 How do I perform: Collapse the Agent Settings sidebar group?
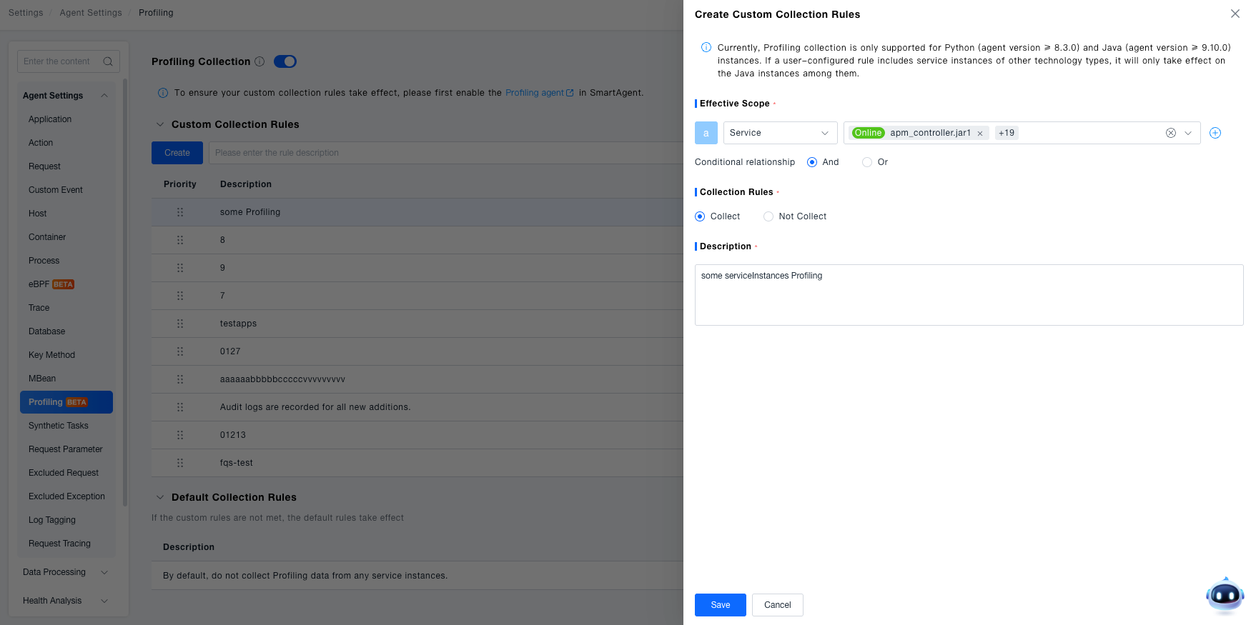pyautogui.click(x=104, y=96)
